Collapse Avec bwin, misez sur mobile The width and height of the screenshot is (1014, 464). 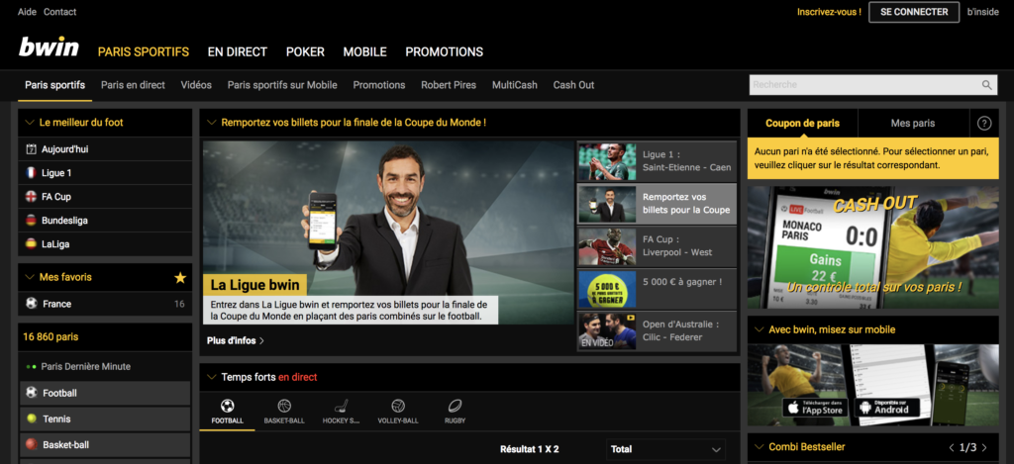coord(759,329)
